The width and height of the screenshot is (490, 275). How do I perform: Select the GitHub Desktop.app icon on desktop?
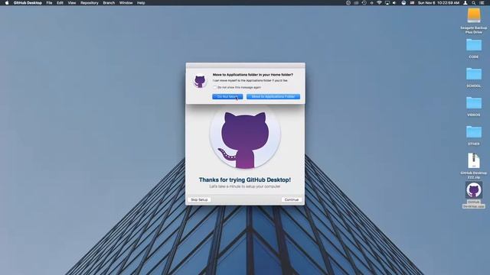coord(474,190)
